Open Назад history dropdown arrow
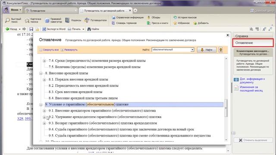 (19, 29)
